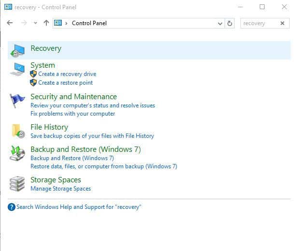Go up one level with the up arrow
This screenshot has height=251, width=294.
[x=46, y=23]
